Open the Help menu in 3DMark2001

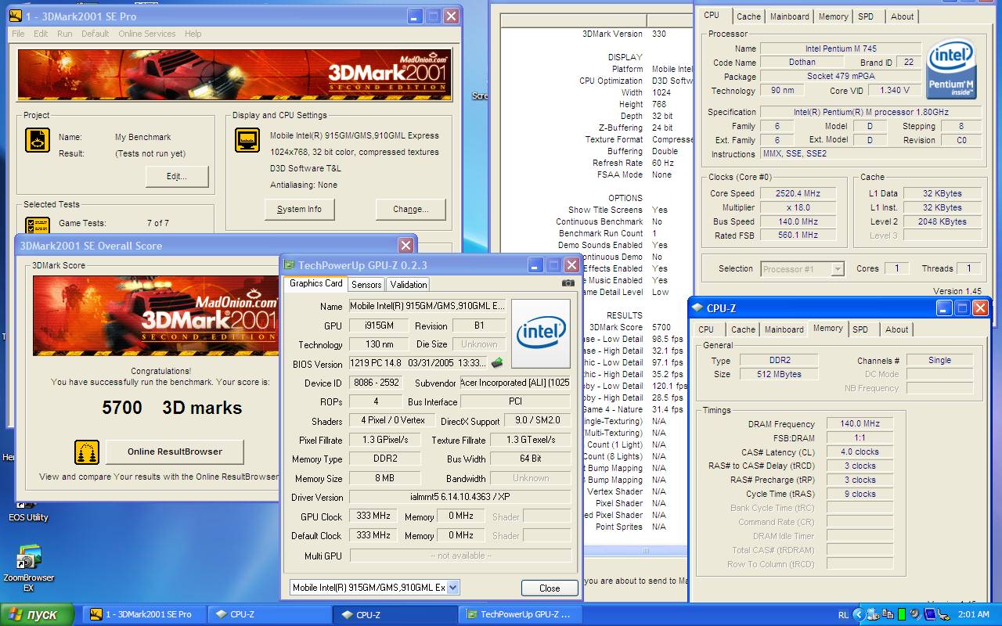(x=193, y=34)
